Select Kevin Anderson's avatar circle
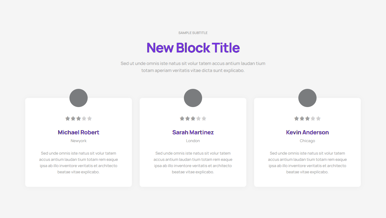 pos(307,98)
